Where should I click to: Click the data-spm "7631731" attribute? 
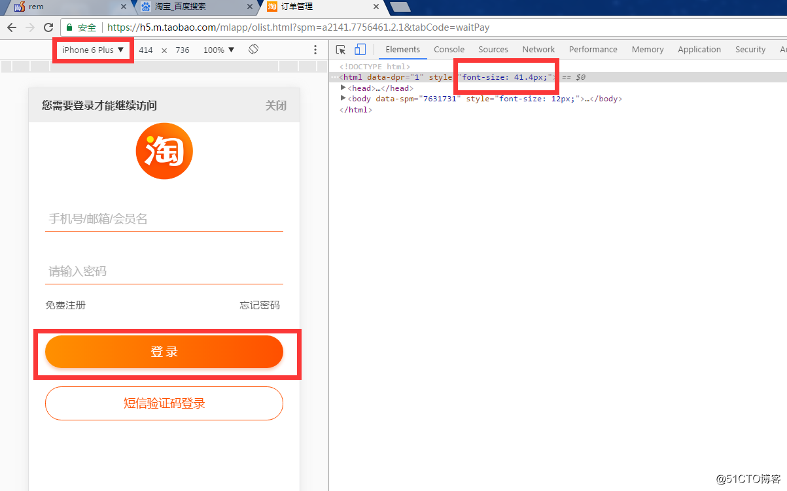tap(419, 99)
